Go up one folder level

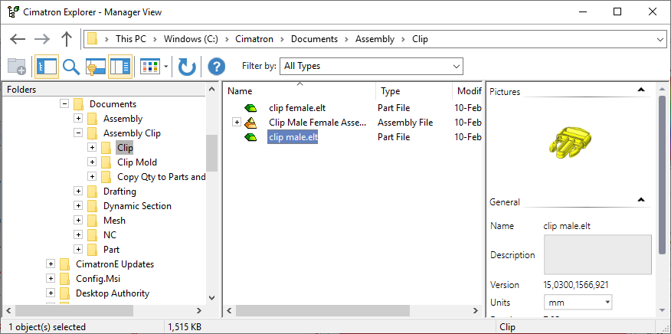[67, 39]
